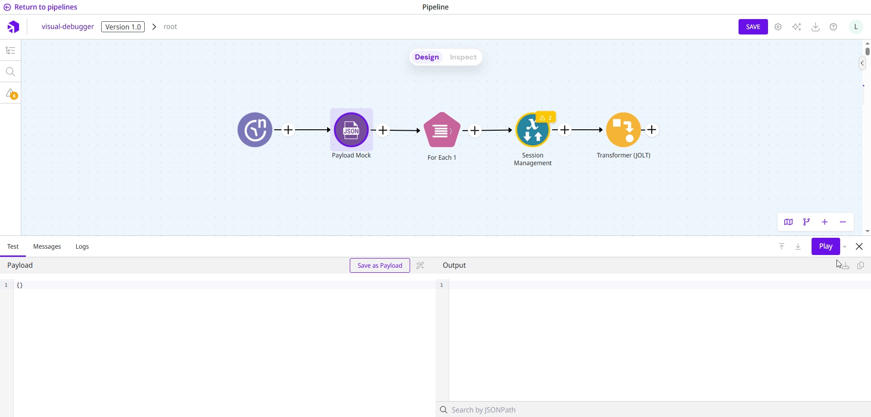Open the Logs tab
871x417 pixels.
82,246
